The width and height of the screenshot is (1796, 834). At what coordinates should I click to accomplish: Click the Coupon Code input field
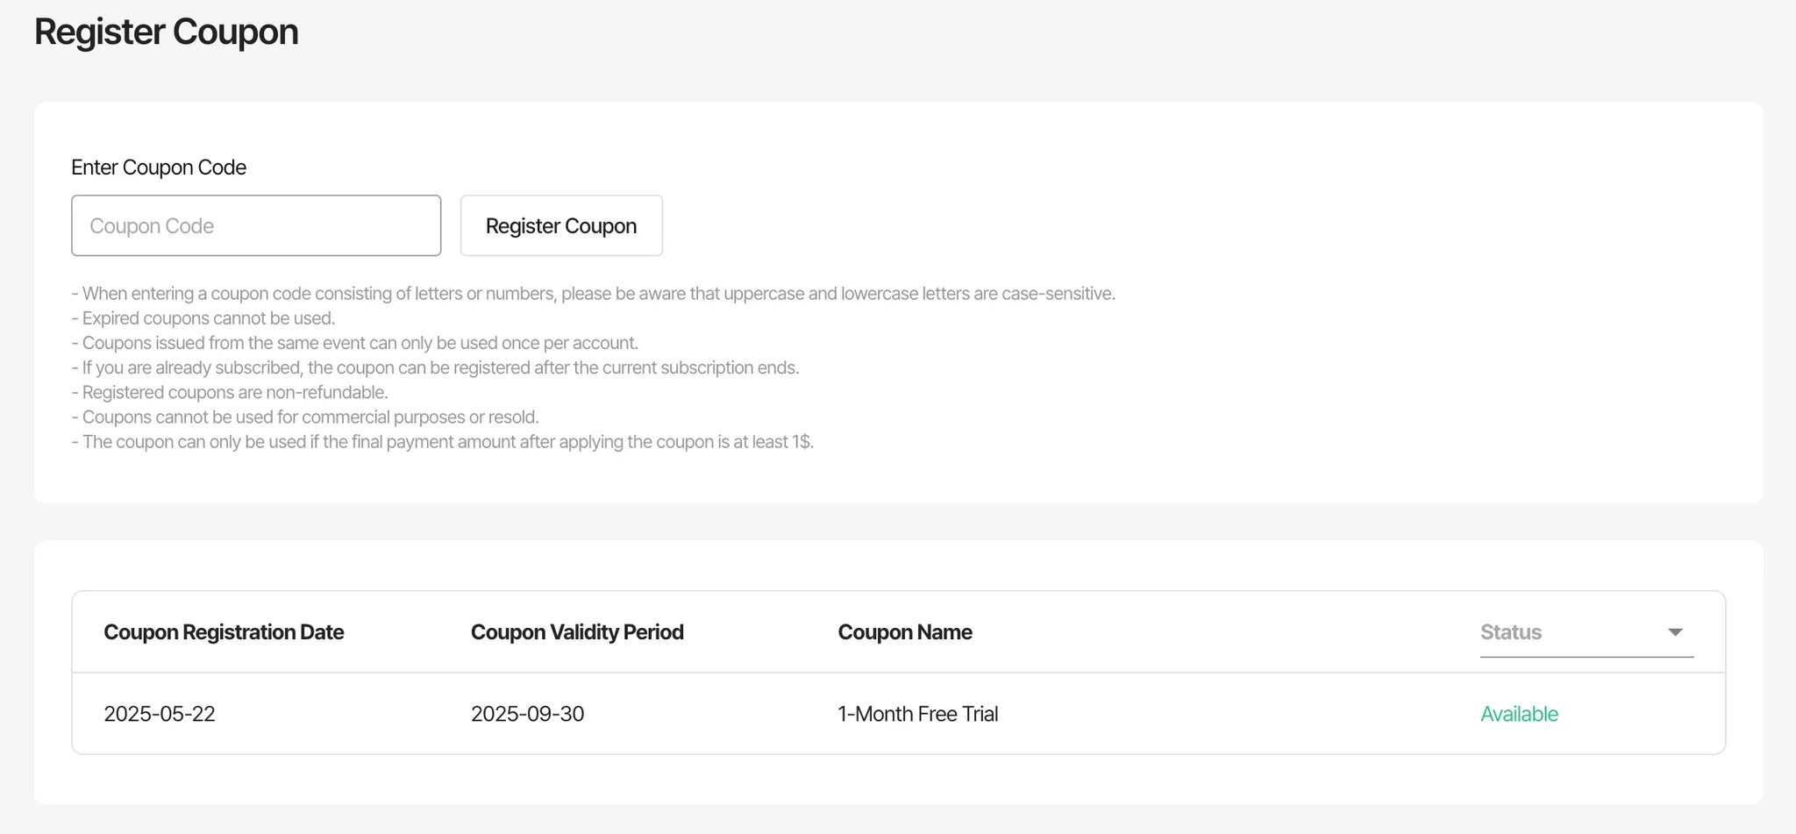click(x=255, y=225)
